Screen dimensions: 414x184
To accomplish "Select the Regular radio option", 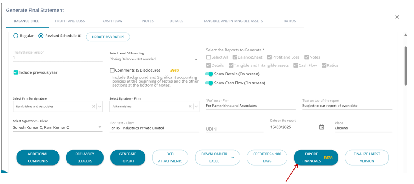I will [16, 36].
